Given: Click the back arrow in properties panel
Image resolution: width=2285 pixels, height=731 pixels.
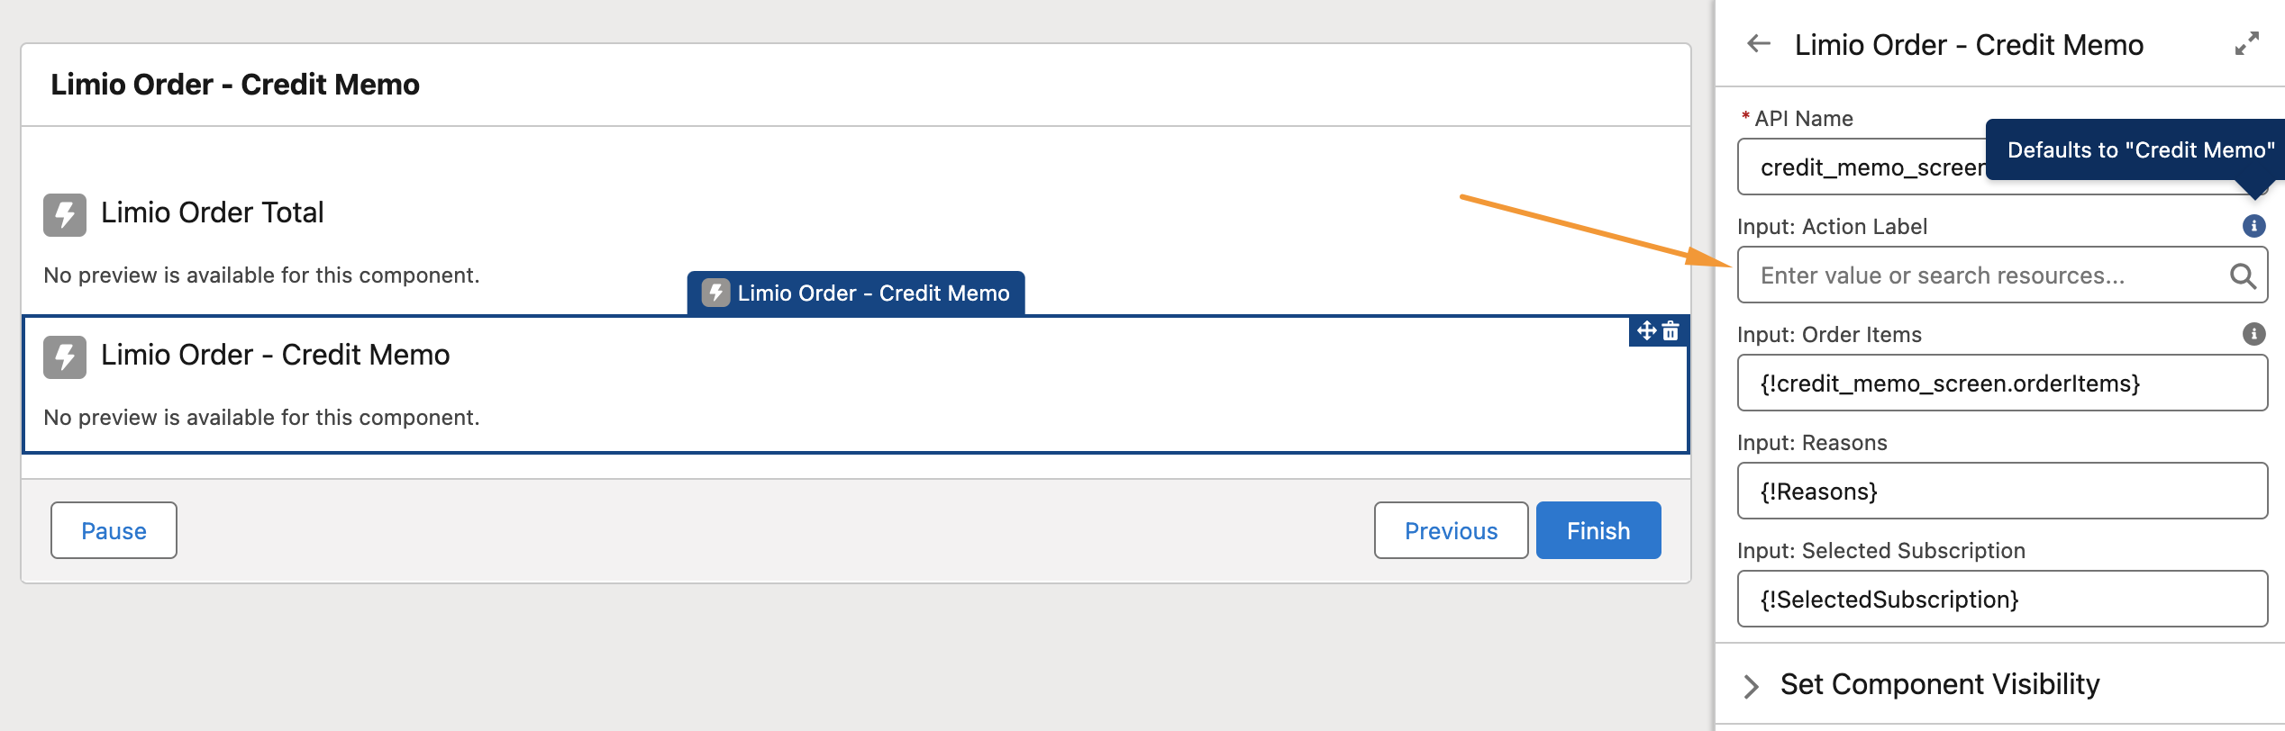Looking at the screenshot, I should (1758, 44).
